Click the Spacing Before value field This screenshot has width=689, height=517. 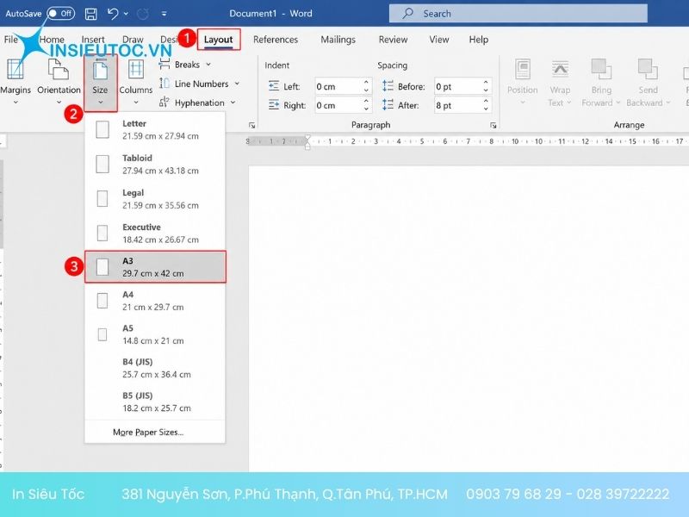pyautogui.click(x=458, y=87)
